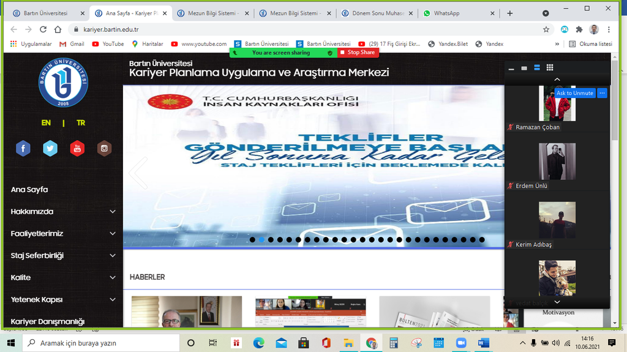Image resolution: width=627 pixels, height=352 pixels.
Task: Click Ask to Unmute button
Action: point(574,93)
